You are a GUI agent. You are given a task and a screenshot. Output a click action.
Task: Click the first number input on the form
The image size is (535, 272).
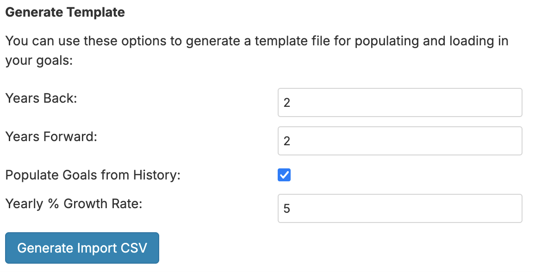coord(400,102)
